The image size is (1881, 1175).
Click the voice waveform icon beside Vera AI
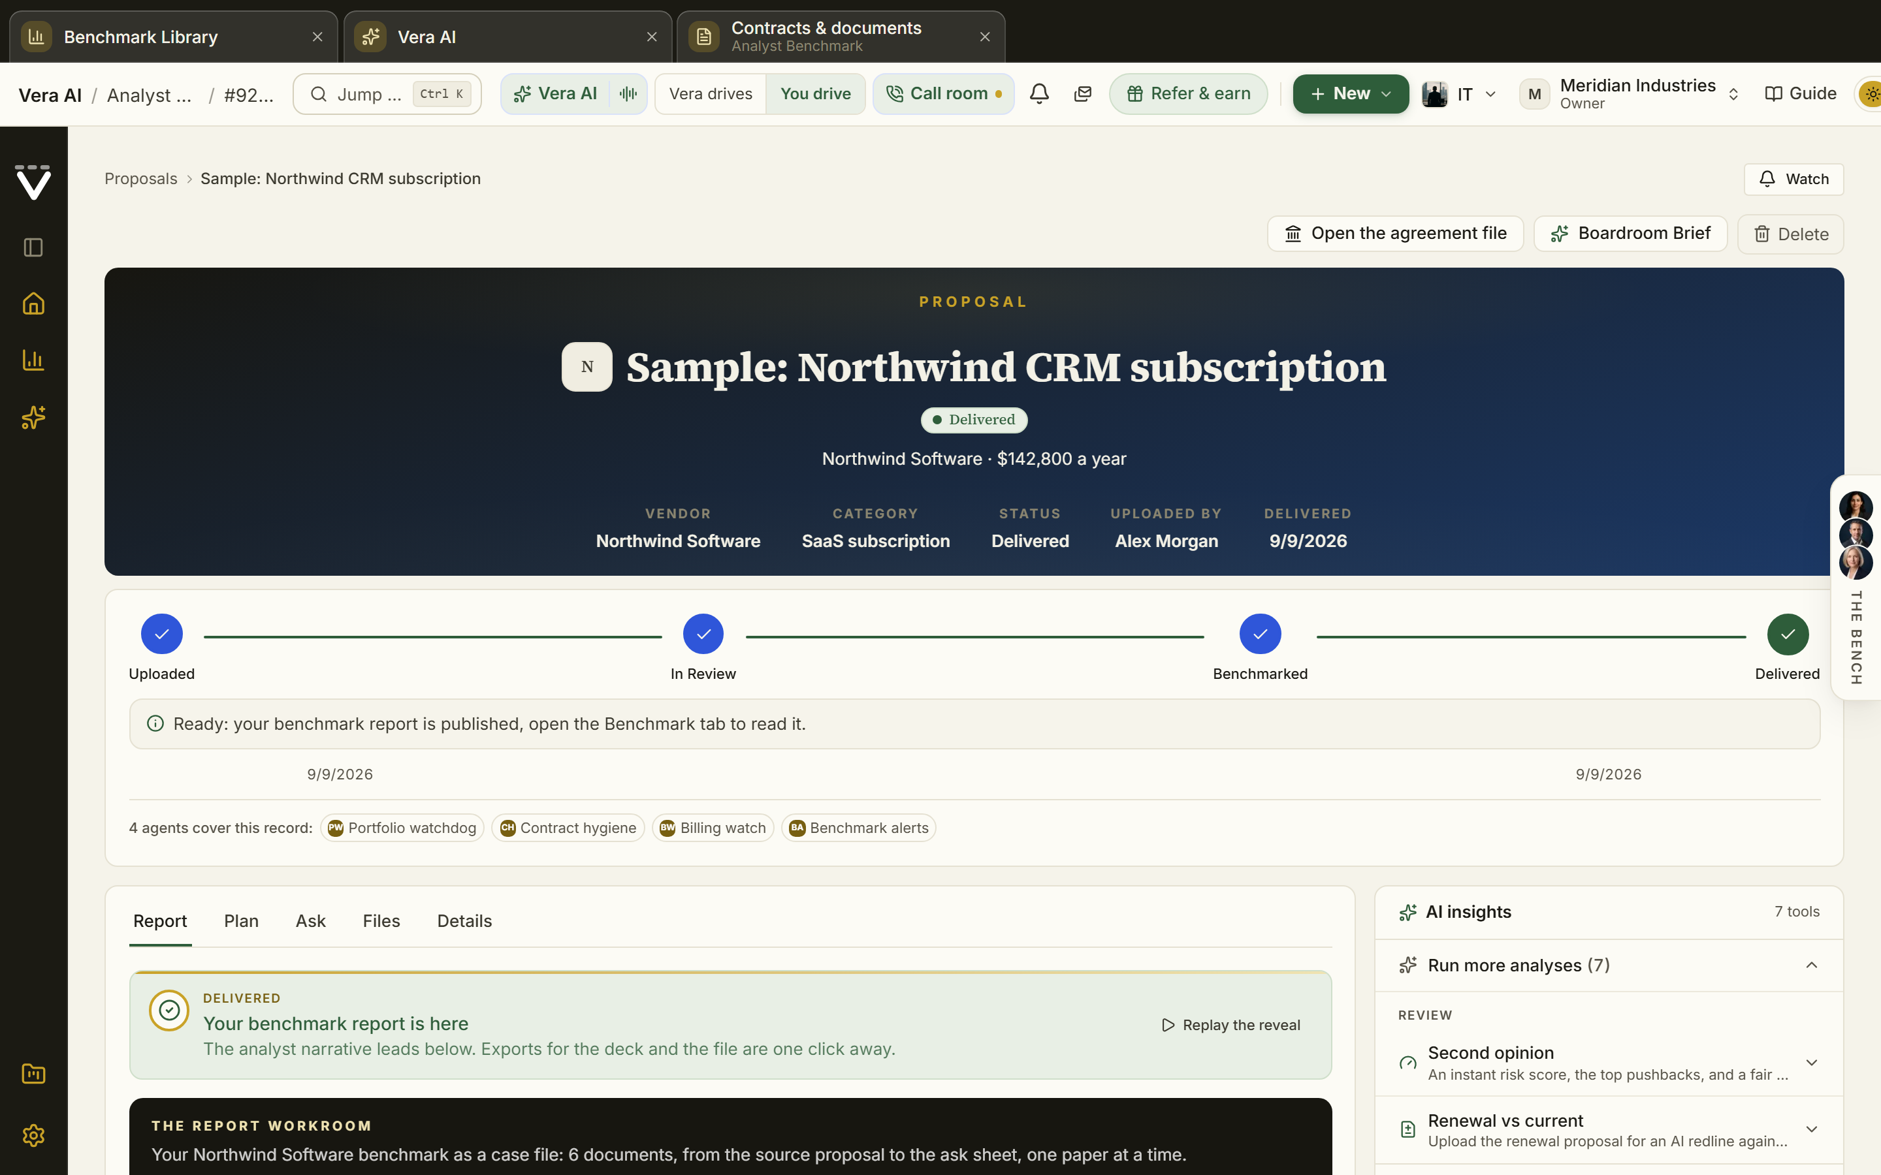coord(628,94)
